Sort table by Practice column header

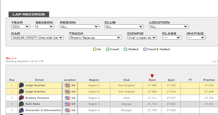(209, 80)
